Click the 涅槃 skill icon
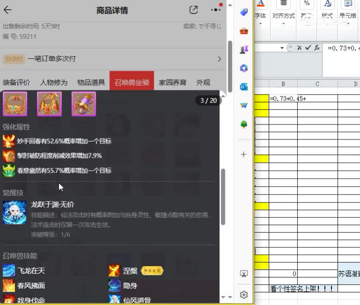Image resolution: width=360 pixels, height=305 pixels. pyautogui.click(x=115, y=270)
